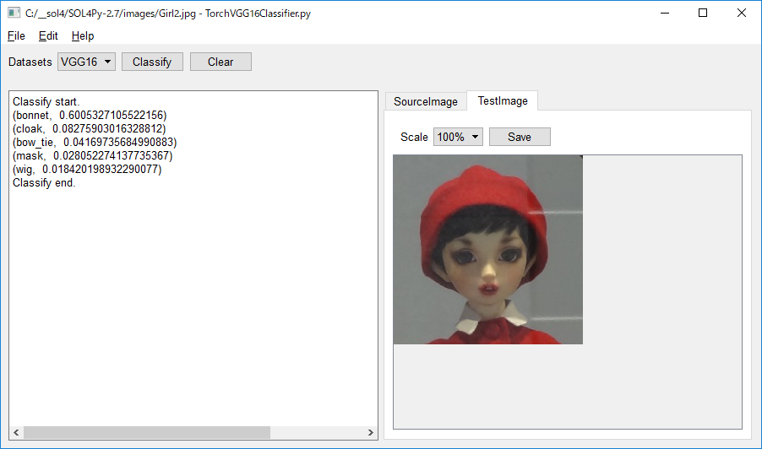This screenshot has width=762, height=449.
Task: Click the scrollbar left arrow
Action: pyautogui.click(x=16, y=432)
